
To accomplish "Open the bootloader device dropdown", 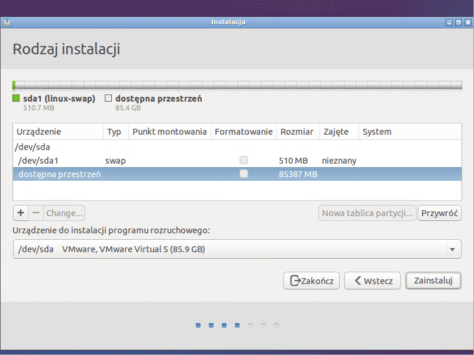I will tap(237, 249).
